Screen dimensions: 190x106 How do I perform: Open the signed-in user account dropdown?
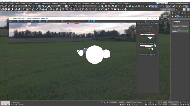(x=162, y=3)
